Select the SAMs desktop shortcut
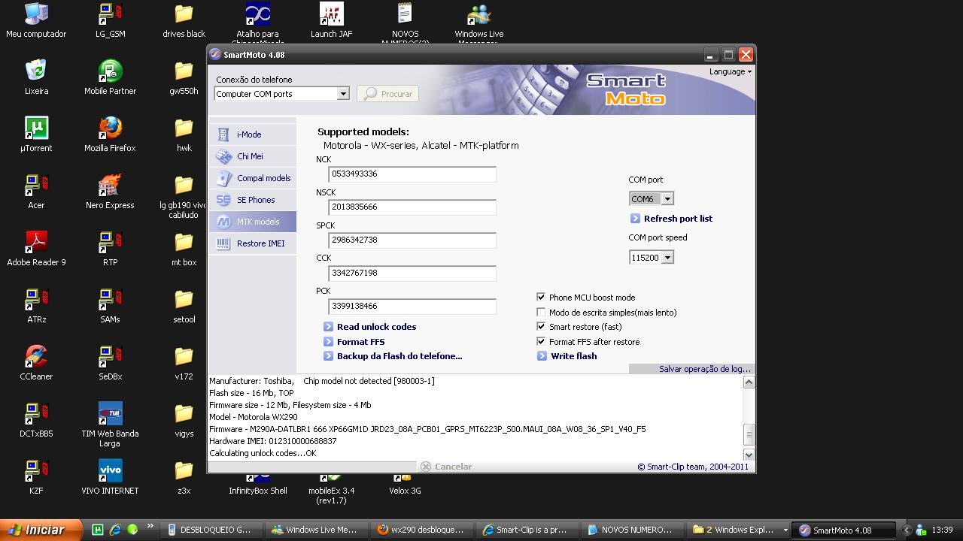This screenshot has width=963, height=541. pos(111,306)
